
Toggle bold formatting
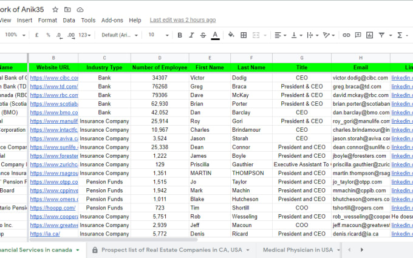tap(180, 35)
